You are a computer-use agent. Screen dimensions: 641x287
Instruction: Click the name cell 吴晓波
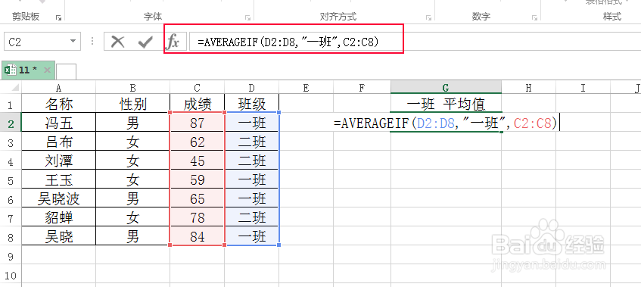pos(59,198)
